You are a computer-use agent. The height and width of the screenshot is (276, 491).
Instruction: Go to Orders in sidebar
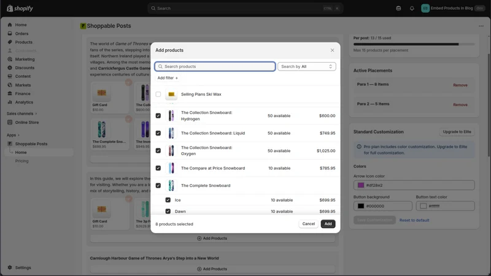click(x=21, y=34)
